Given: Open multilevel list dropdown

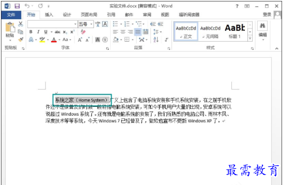Looking at the screenshot, I should [x=143, y=24].
